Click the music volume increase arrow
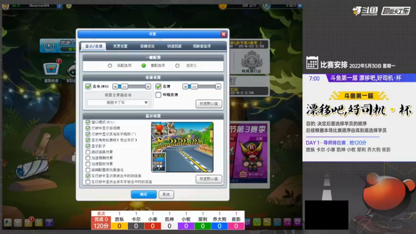Screen dimensions: 416x234 click(x=148, y=86)
